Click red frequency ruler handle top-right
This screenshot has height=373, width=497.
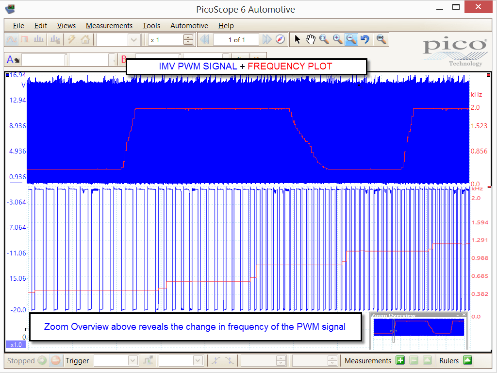click(x=488, y=75)
